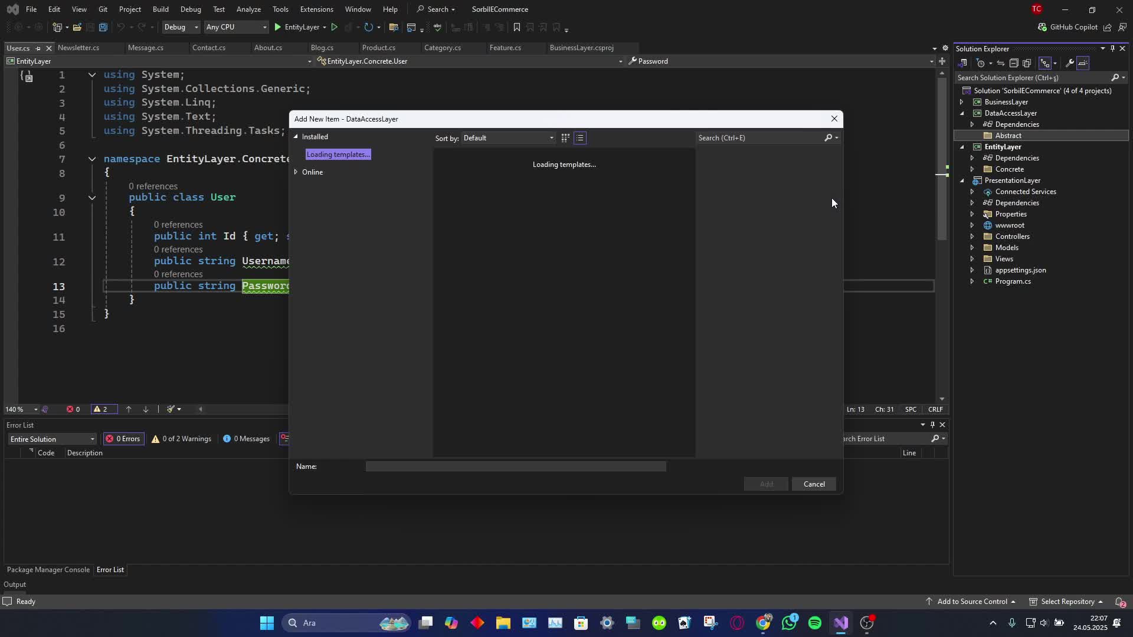Toggle Preview Selected Items in Solution Explorer
Screen dimensions: 1133x637
click(1083, 63)
